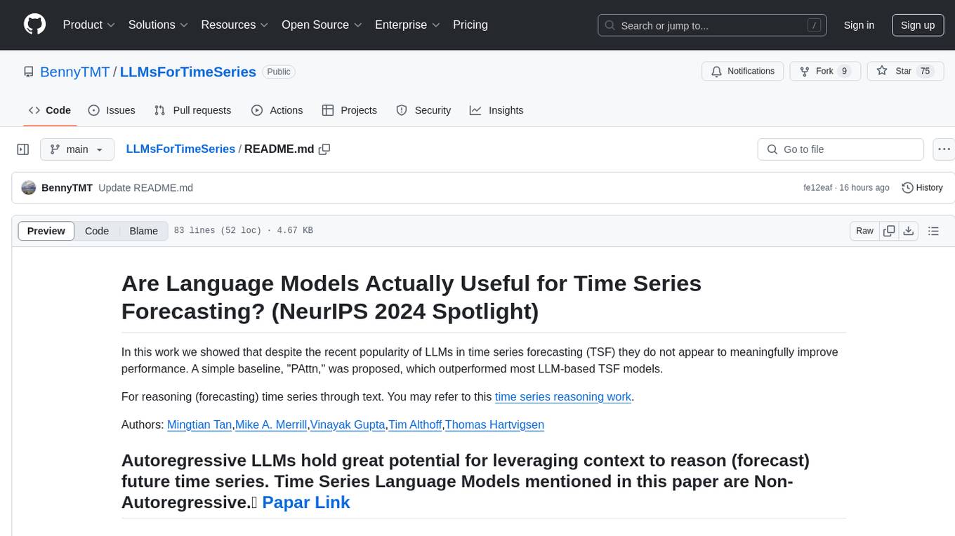Open author Tim Althoff link

[x=415, y=424]
